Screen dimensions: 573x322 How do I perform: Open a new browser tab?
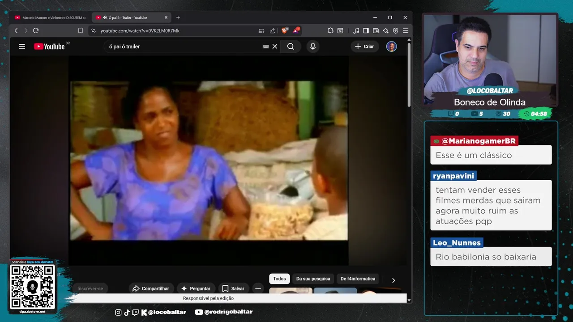click(178, 17)
